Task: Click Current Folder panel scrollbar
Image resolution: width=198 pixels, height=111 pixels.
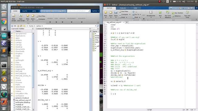Action: point(33,60)
